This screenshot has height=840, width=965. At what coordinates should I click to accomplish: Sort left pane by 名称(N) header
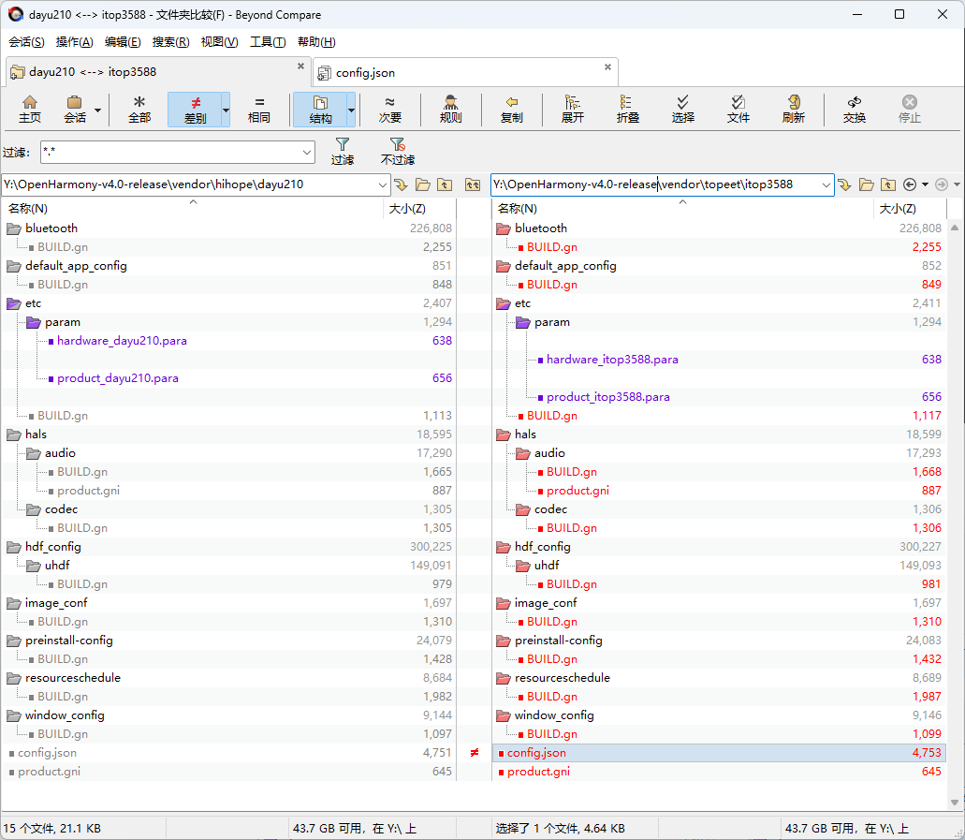[x=192, y=209]
